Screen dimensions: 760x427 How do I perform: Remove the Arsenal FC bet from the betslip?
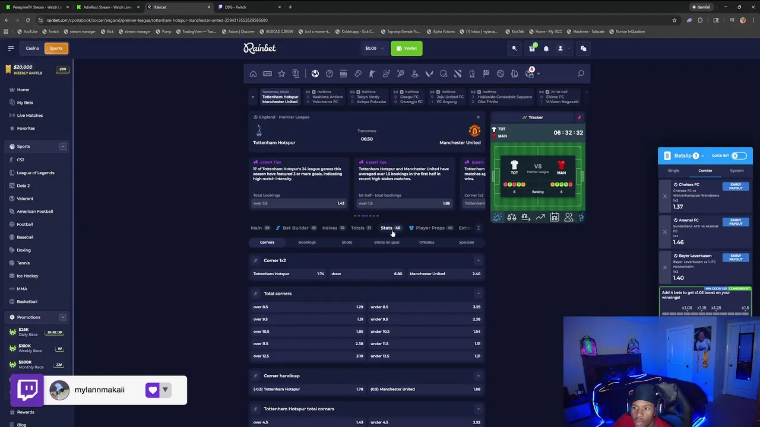point(665,232)
